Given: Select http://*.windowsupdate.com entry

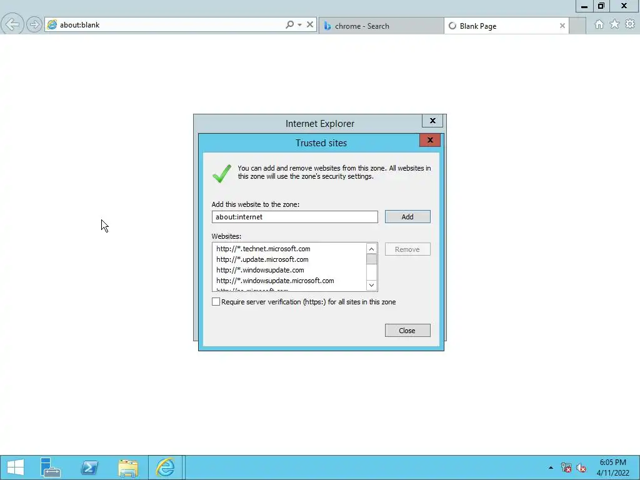Looking at the screenshot, I should pyautogui.click(x=260, y=270).
